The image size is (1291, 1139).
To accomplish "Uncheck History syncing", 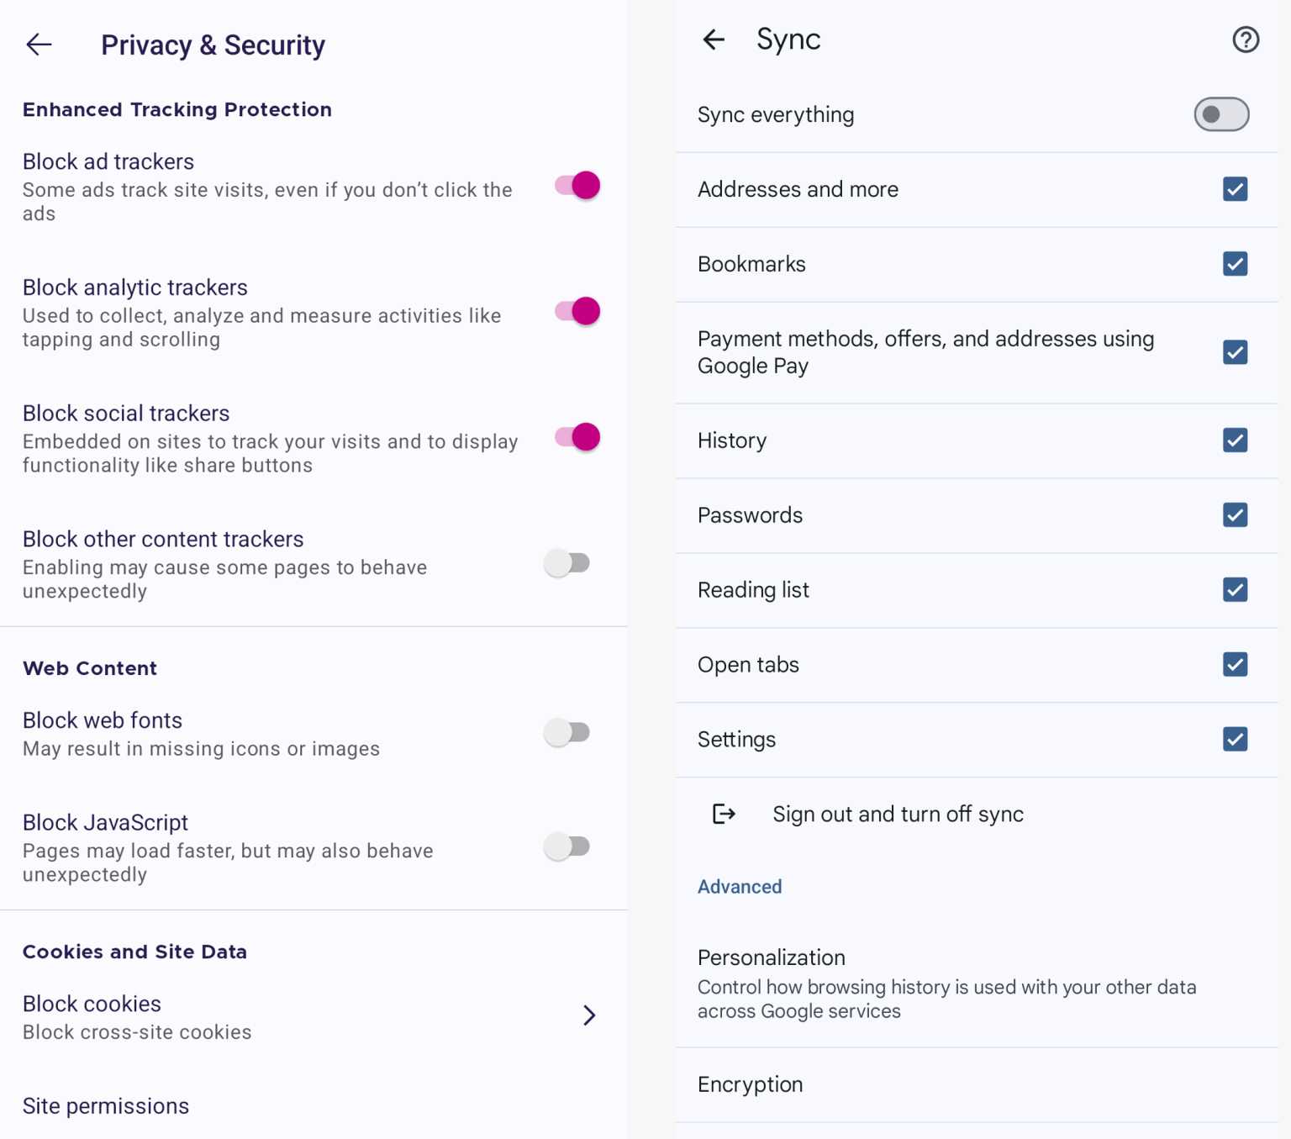I will [1234, 440].
